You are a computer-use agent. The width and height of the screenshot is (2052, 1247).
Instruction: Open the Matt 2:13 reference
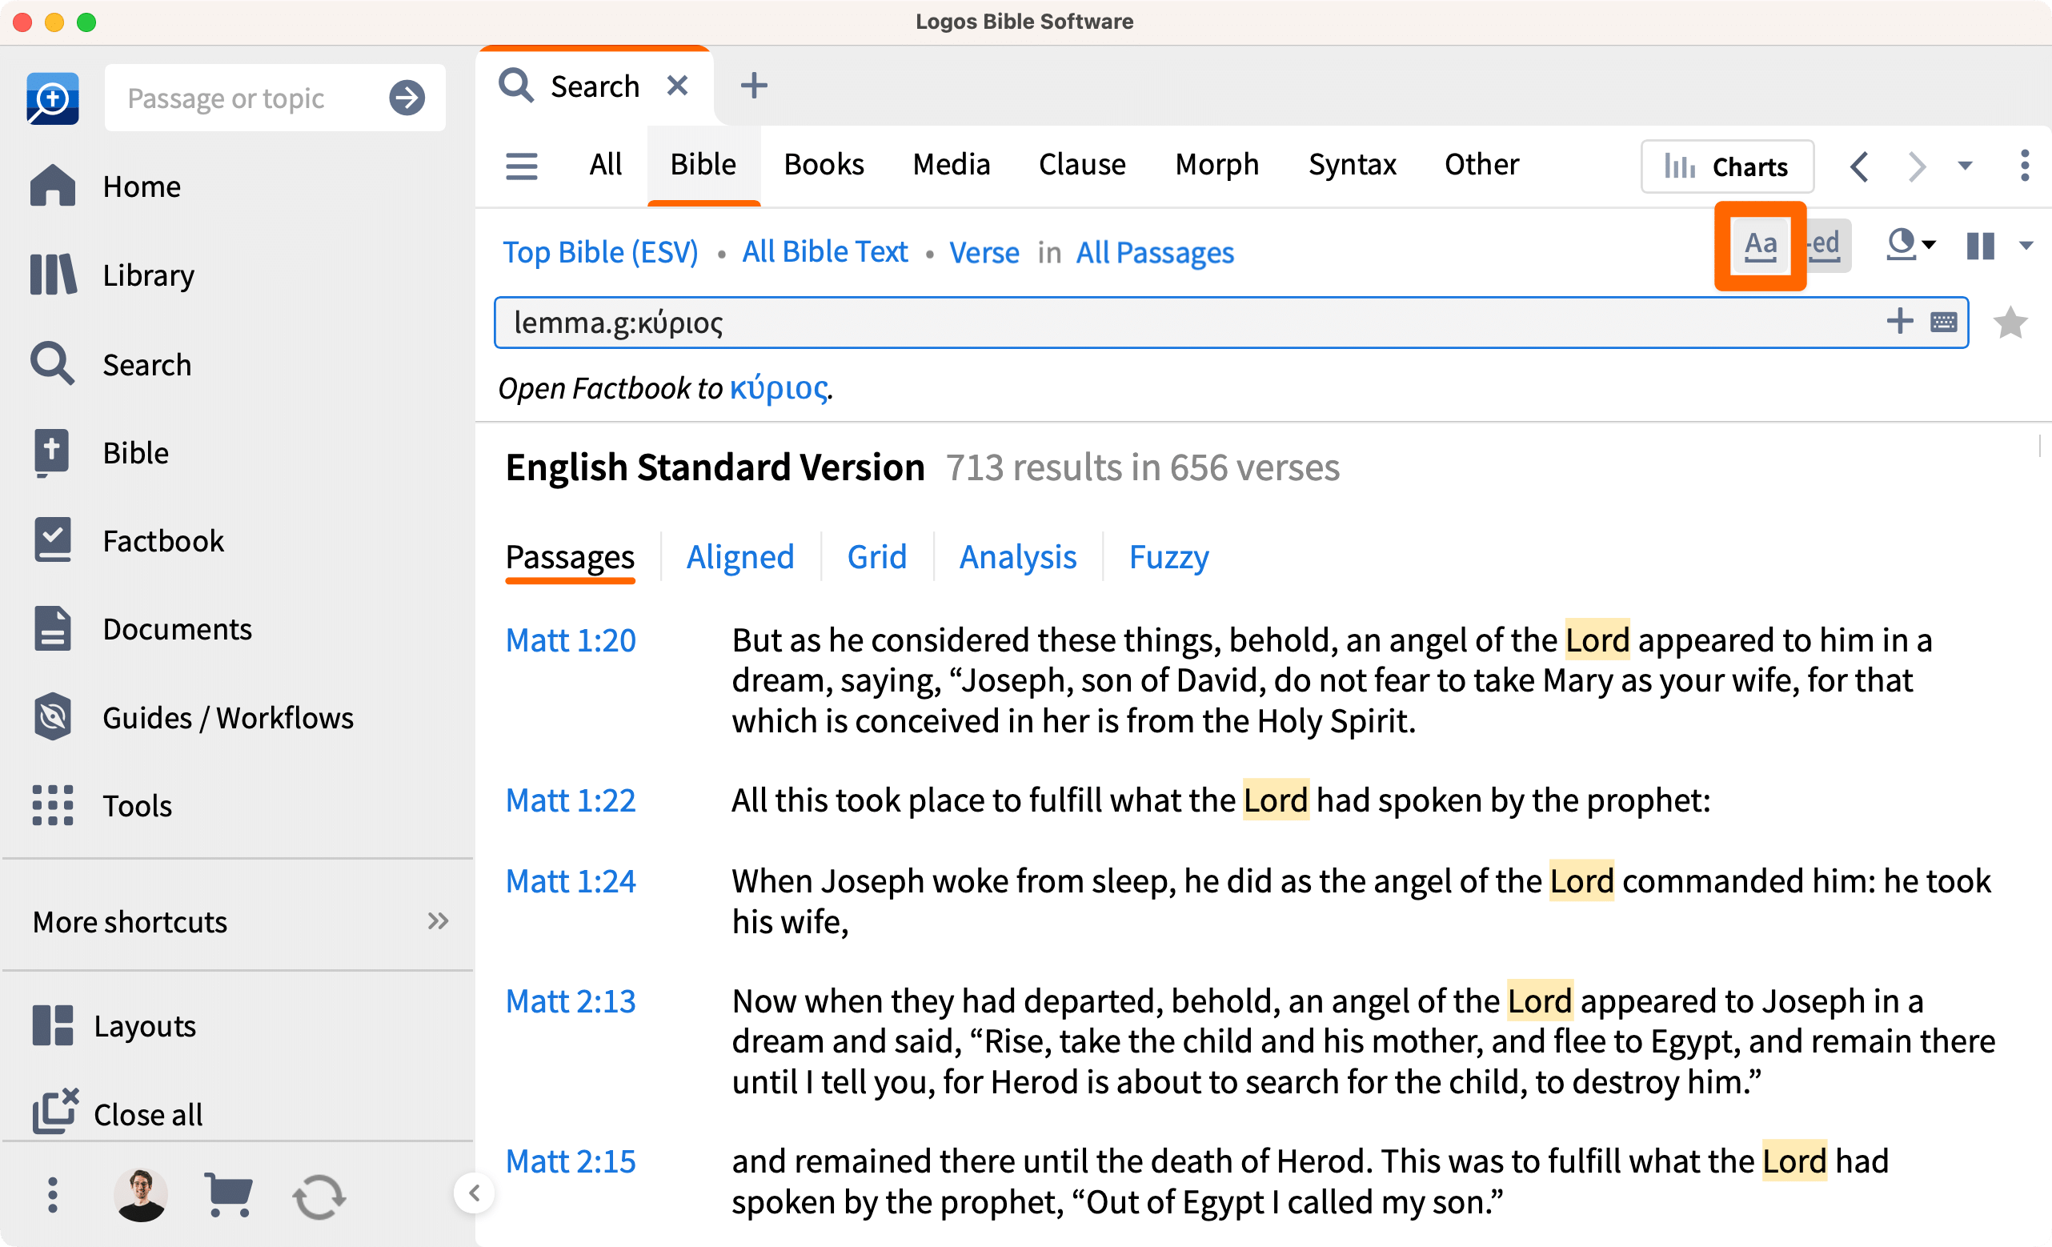pos(571,1000)
